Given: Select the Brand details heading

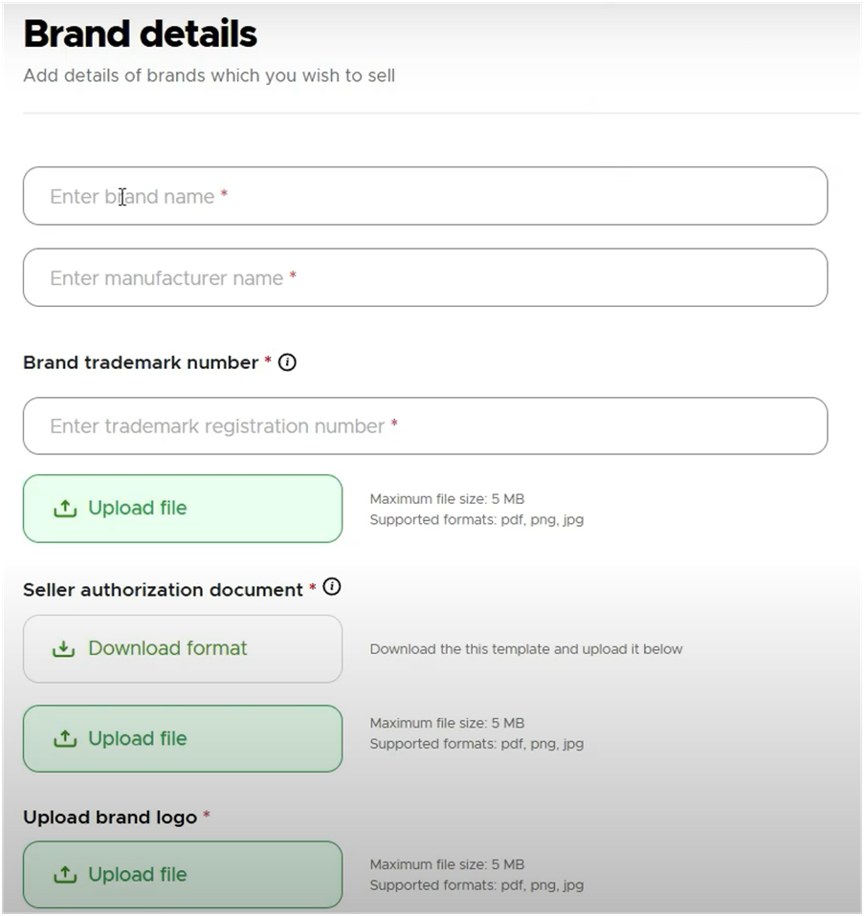Looking at the screenshot, I should (x=141, y=33).
